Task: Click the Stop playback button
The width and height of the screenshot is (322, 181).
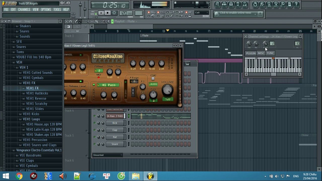Action: [x=107, y=13]
